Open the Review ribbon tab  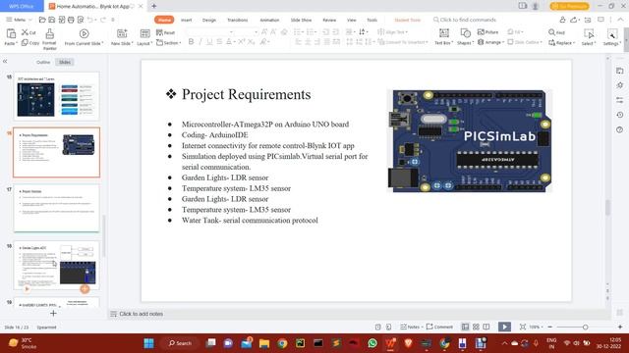point(329,20)
